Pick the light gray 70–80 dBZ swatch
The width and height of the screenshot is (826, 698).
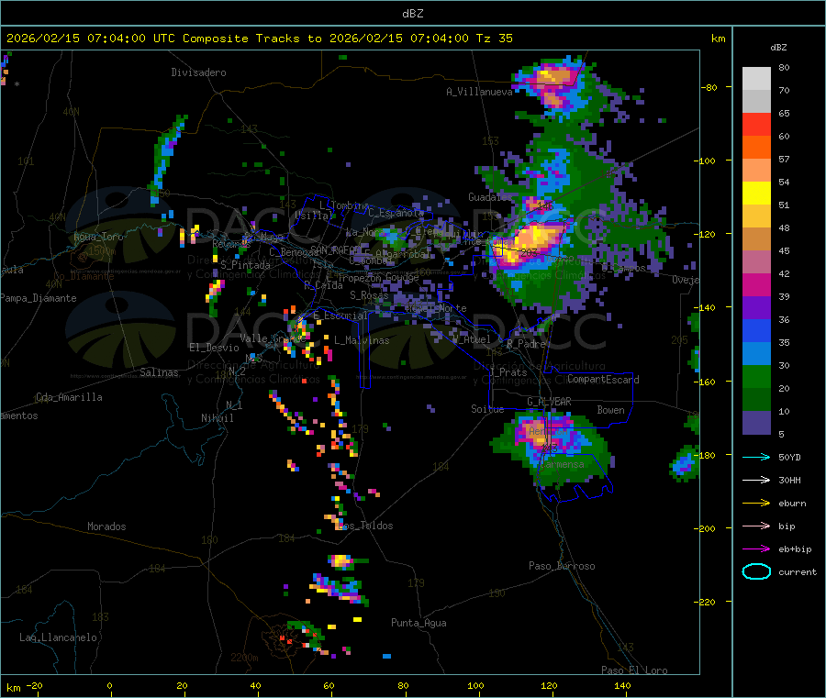pyautogui.click(x=756, y=79)
